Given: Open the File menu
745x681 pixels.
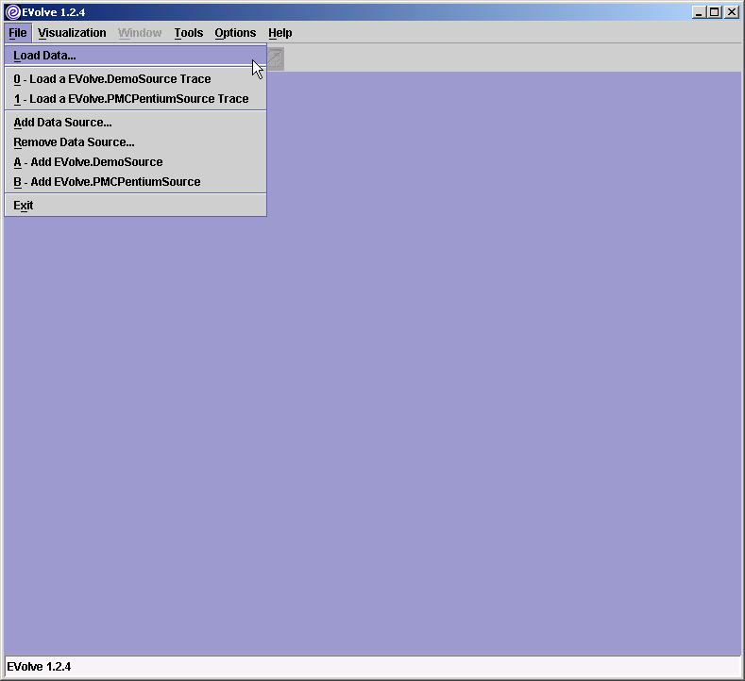Looking at the screenshot, I should pos(18,33).
